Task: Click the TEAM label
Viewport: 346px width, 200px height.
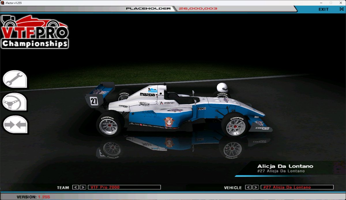Action: point(63,188)
